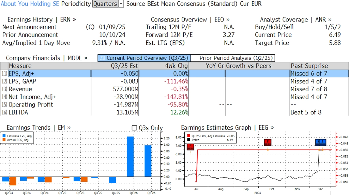The height and width of the screenshot is (196, 349).
Task: Open Earnings Trends EM link
Action: 39,128
